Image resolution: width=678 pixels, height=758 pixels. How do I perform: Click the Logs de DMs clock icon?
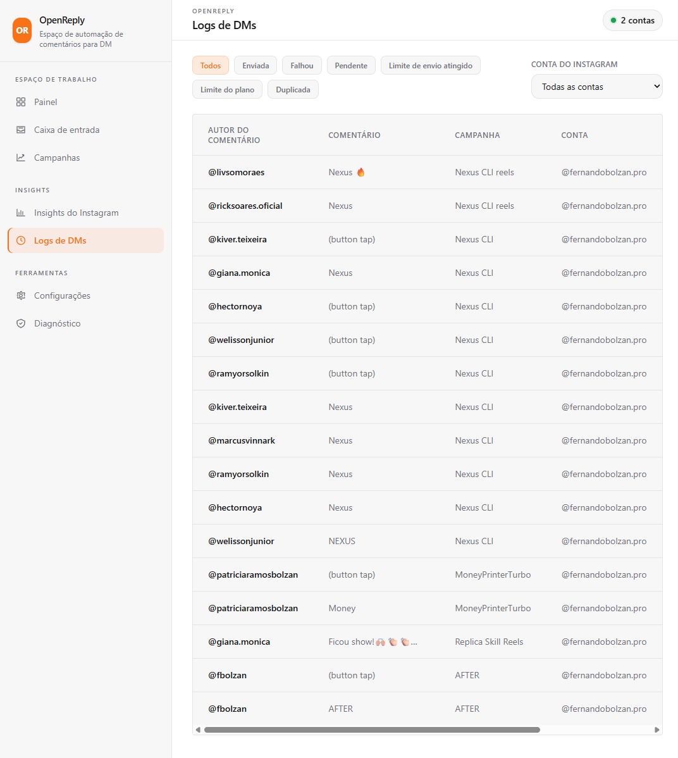(x=21, y=240)
